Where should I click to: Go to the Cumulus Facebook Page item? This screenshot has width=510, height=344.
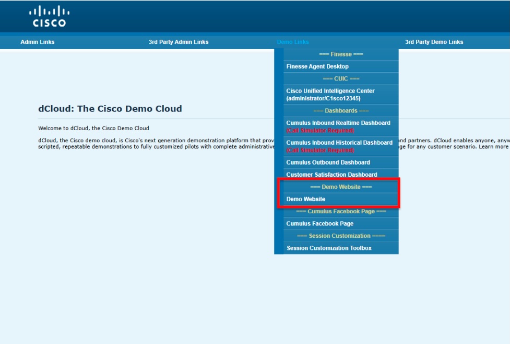[319, 224]
